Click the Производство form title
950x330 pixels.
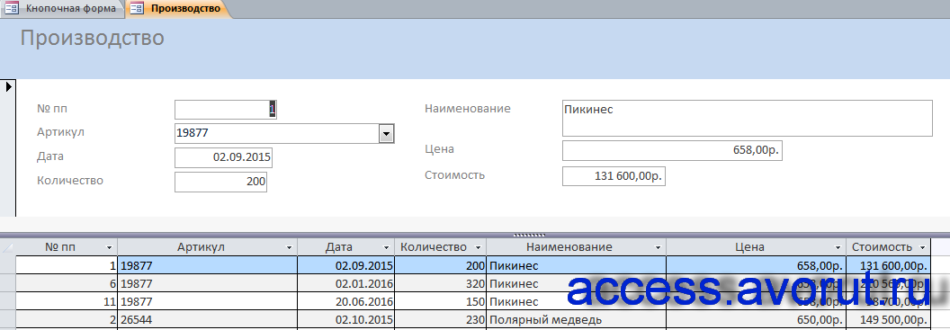(x=92, y=38)
